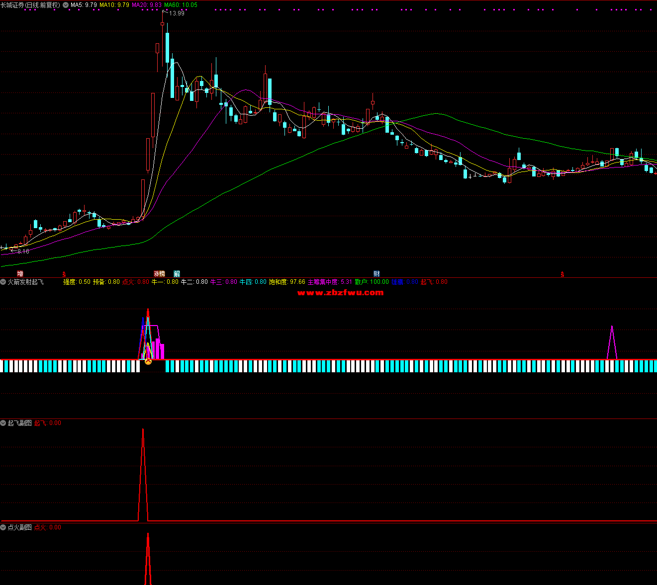Select the MA10 moving average label
Screen dimensions: 657x585
pyautogui.click(x=114, y=5)
